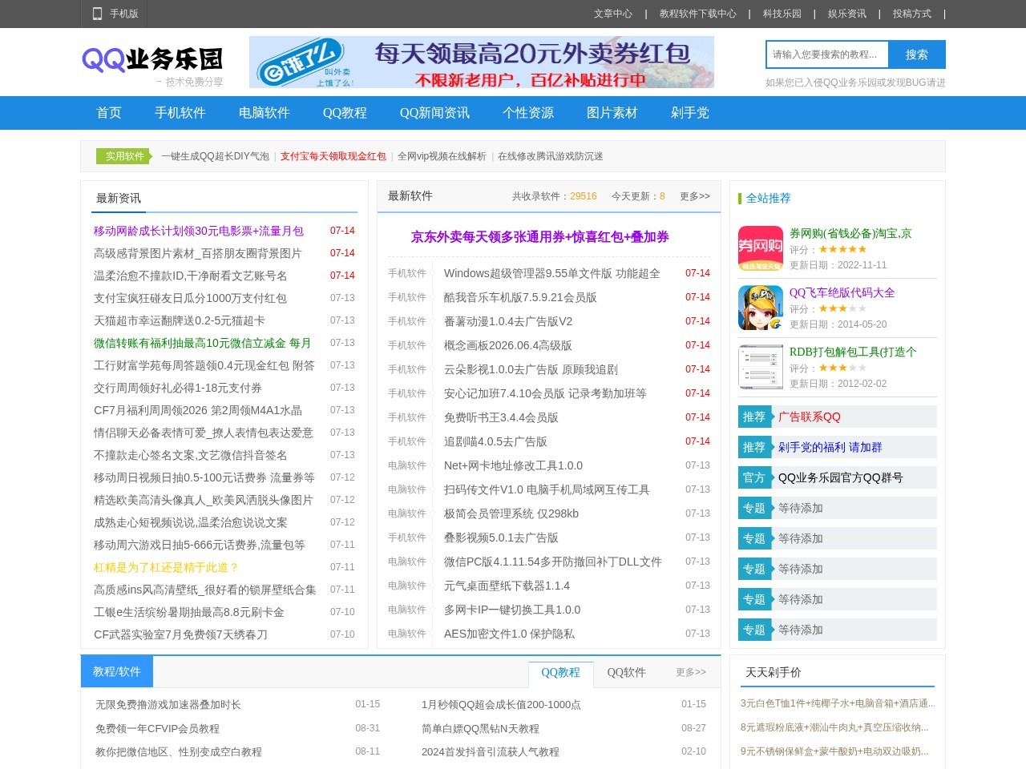Viewport: 1026px width, 769px height.
Task: Open 投稿方式 in top bar
Action: click(912, 14)
